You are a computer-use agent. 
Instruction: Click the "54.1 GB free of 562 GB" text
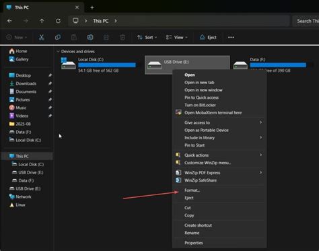coord(98,71)
